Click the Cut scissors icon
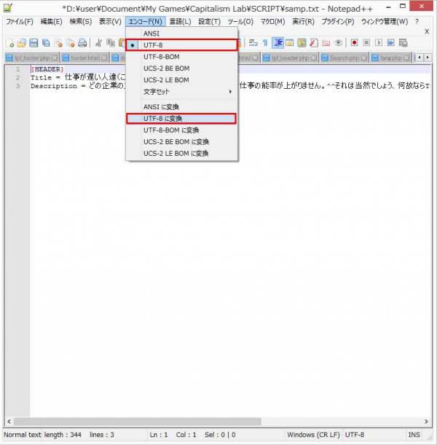Screen dimensions: 437x445 point(99,43)
